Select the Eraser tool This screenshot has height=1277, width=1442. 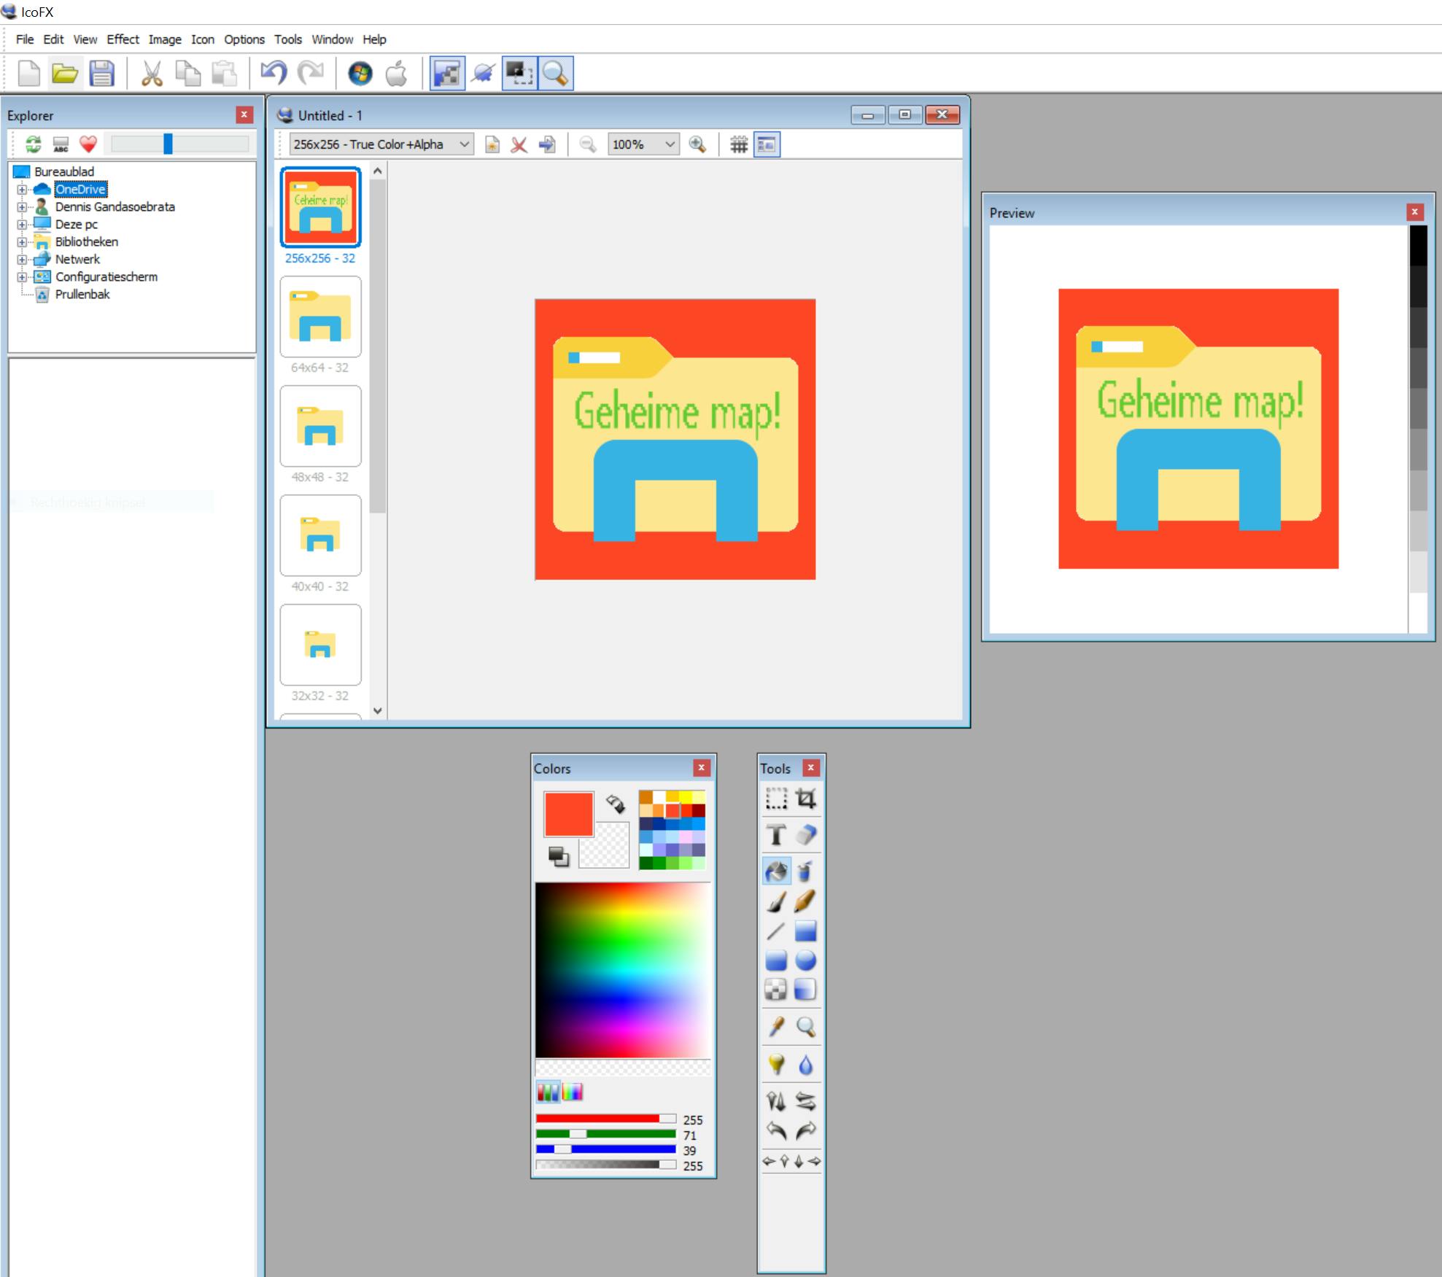click(x=806, y=835)
